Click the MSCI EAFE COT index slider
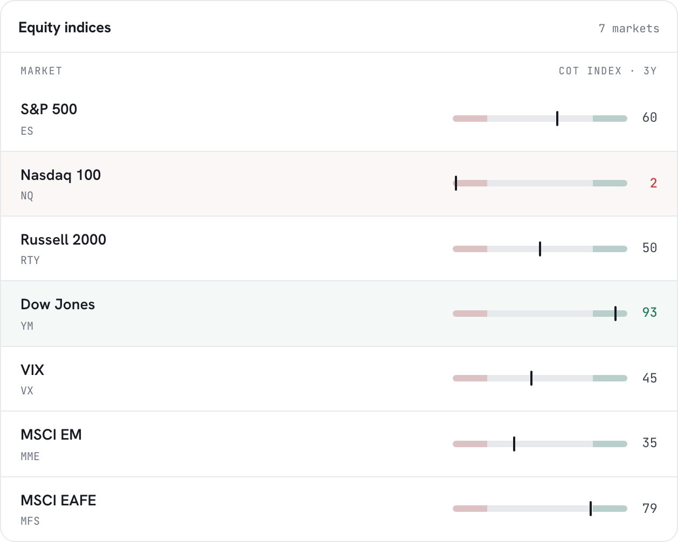The height and width of the screenshot is (542, 678). (540, 509)
